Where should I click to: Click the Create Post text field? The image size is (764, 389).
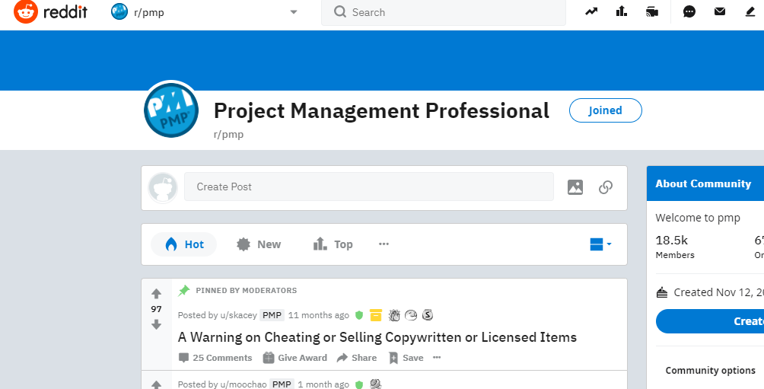point(369,187)
